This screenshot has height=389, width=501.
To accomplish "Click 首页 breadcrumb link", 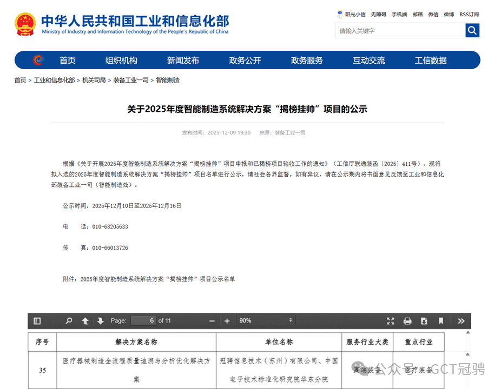I will tap(20, 80).
